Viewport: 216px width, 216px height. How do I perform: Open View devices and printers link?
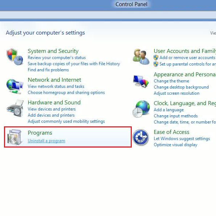[x=51, y=109]
